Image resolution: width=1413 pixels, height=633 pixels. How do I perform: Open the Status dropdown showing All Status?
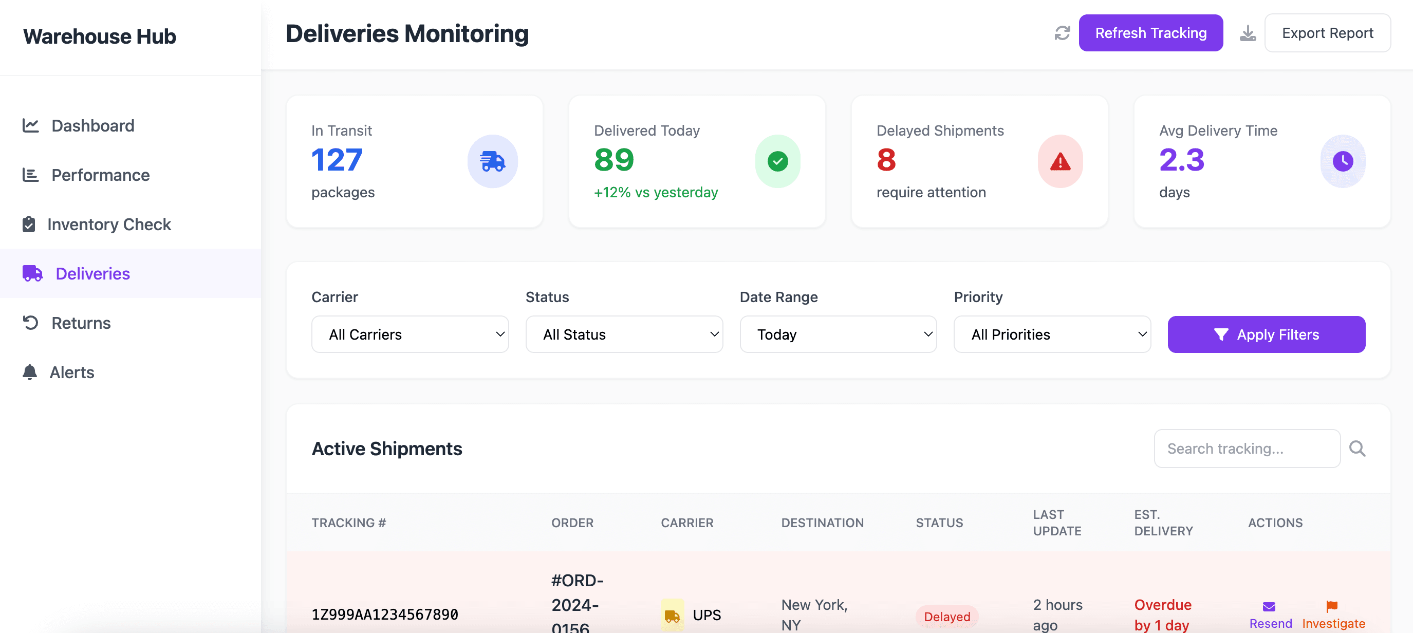pos(624,334)
